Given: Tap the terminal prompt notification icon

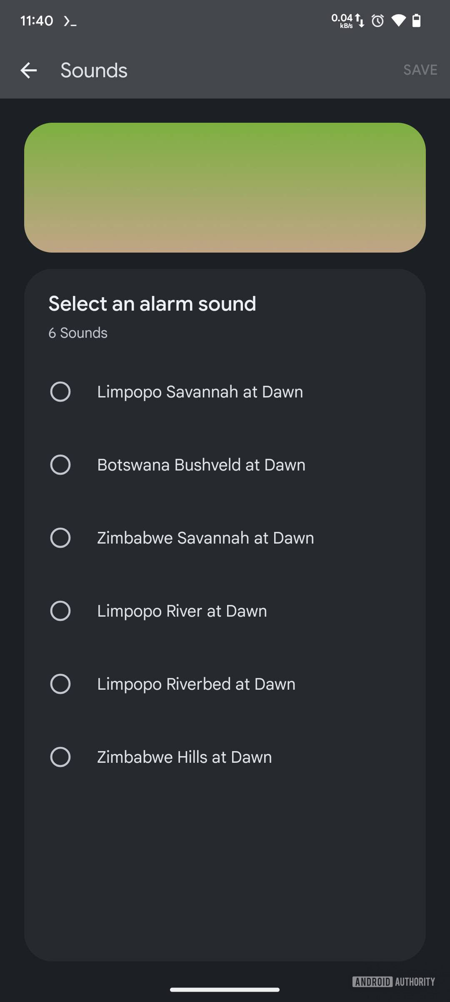Looking at the screenshot, I should point(70,21).
